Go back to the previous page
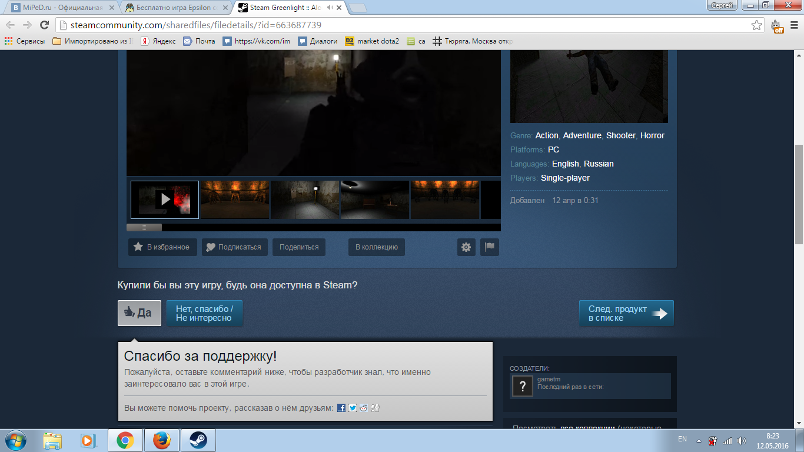This screenshot has height=452, width=804. pyautogui.click(x=10, y=25)
